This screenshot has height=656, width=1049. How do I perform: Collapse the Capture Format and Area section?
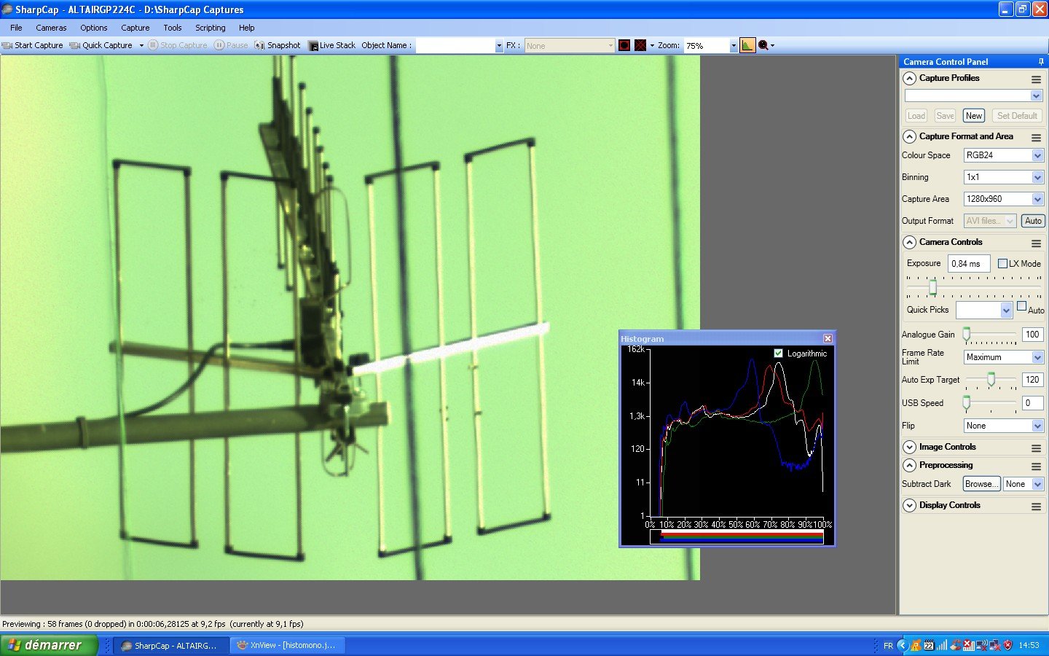pos(909,136)
